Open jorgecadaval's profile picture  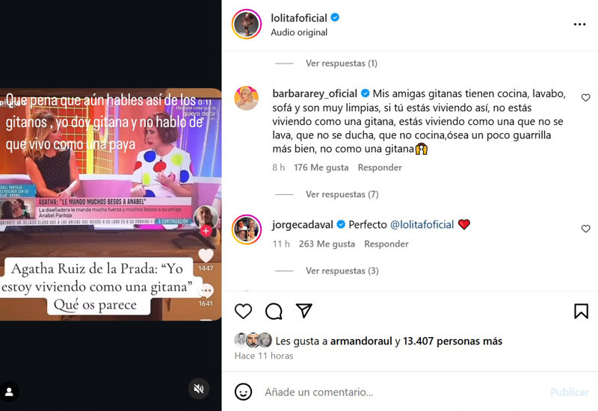pyautogui.click(x=247, y=229)
